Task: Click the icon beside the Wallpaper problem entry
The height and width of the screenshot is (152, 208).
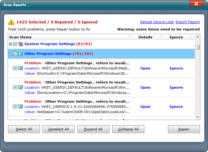Action: [x=21, y=106]
